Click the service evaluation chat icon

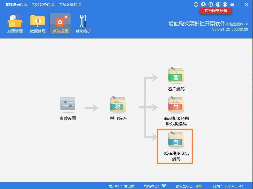[203, 4]
